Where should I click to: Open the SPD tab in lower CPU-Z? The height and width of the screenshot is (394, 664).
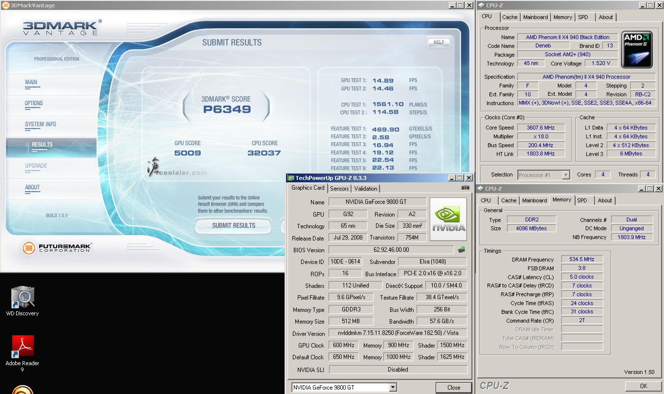tap(582, 200)
